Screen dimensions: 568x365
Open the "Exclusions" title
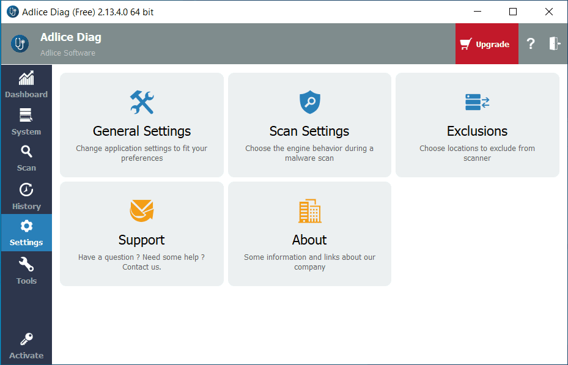[477, 131]
